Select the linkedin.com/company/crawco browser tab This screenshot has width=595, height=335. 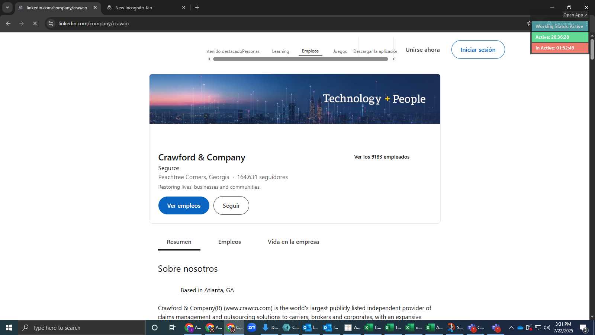click(58, 7)
